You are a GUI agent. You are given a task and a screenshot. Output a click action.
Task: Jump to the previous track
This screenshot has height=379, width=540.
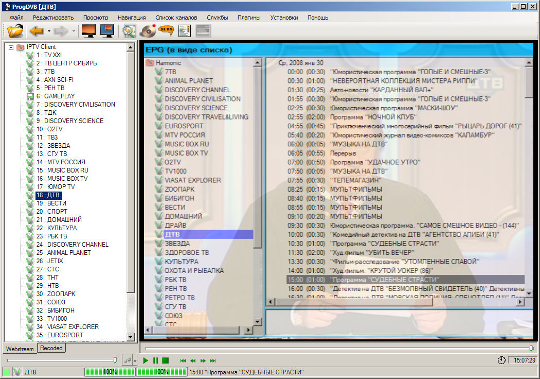pos(183,361)
